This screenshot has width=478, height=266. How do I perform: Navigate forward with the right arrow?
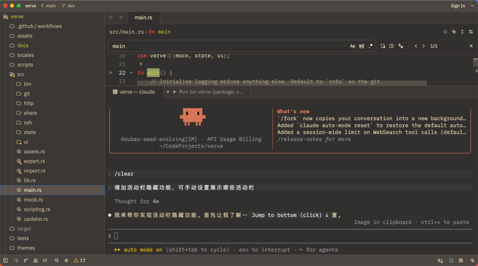click(x=121, y=17)
